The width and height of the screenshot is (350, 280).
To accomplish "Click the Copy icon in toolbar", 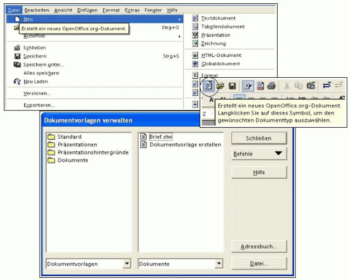I will [299, 86].
